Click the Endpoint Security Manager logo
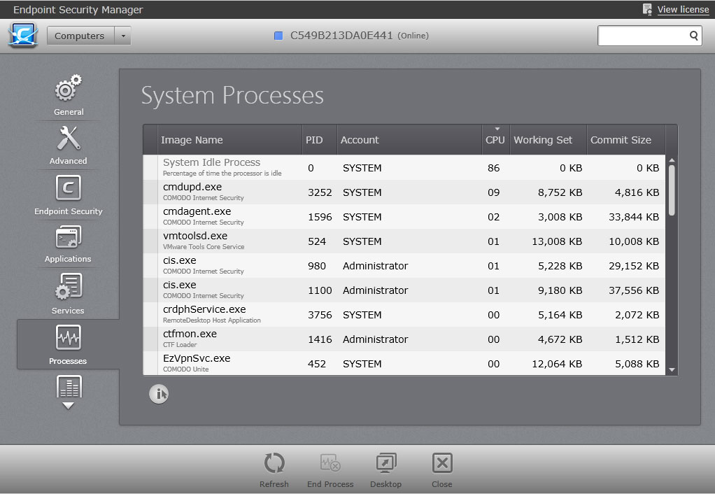Viewport: 715px width, 494px height. 23,36
